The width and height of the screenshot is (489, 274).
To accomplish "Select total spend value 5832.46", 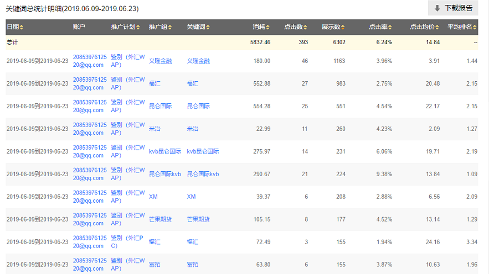I will [260, 43].
